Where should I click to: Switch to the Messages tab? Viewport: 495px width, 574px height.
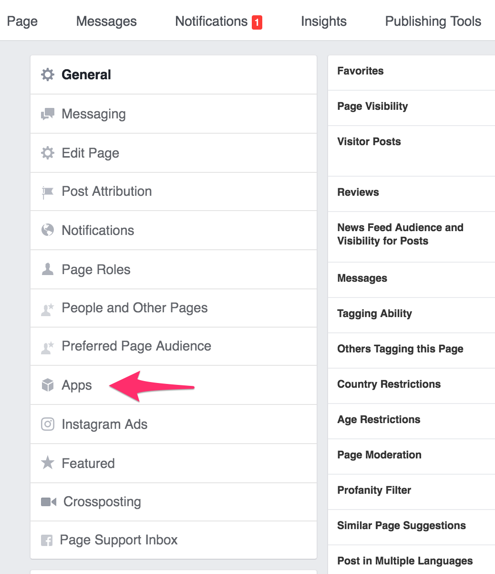[x=106, y=21]
